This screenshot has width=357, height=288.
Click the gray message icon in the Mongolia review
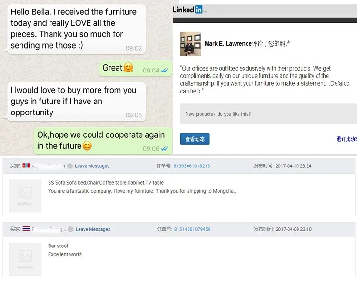(x=70, y=166)
